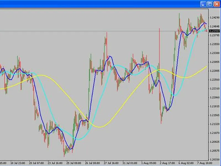
Task: Click the 1.21565 price label
Action: click(215, 115)
